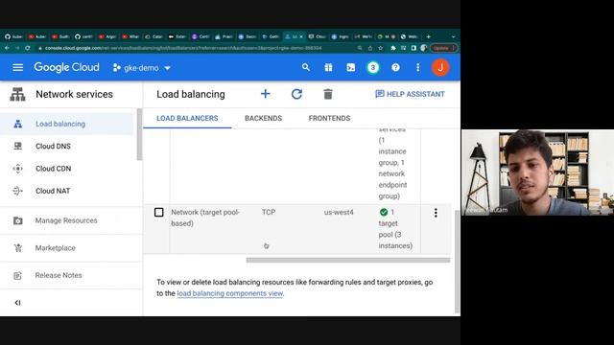
Task: Click the Network services section icon
Action: [17, 94]
